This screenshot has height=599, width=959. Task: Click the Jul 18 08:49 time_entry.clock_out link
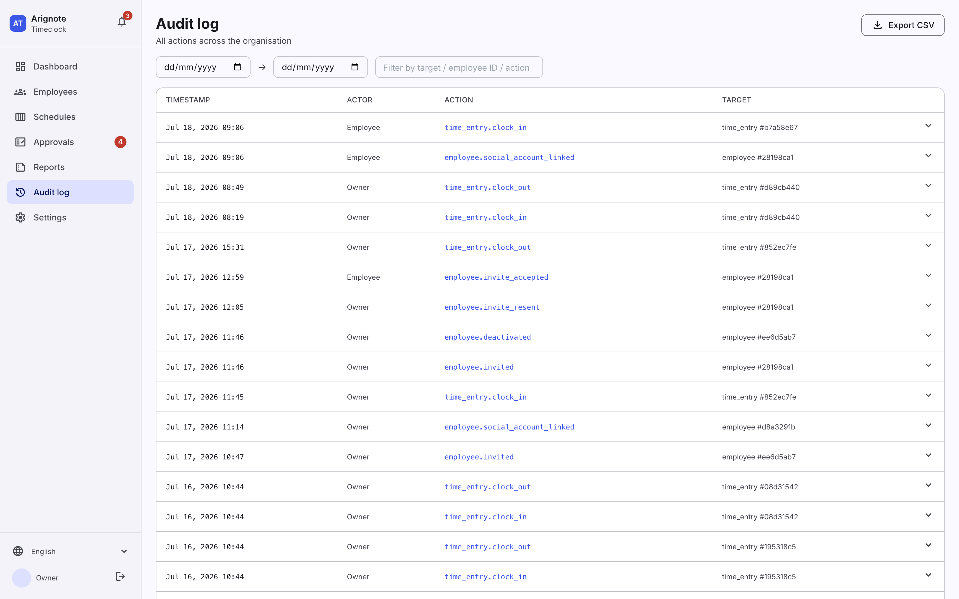(487, 187)
